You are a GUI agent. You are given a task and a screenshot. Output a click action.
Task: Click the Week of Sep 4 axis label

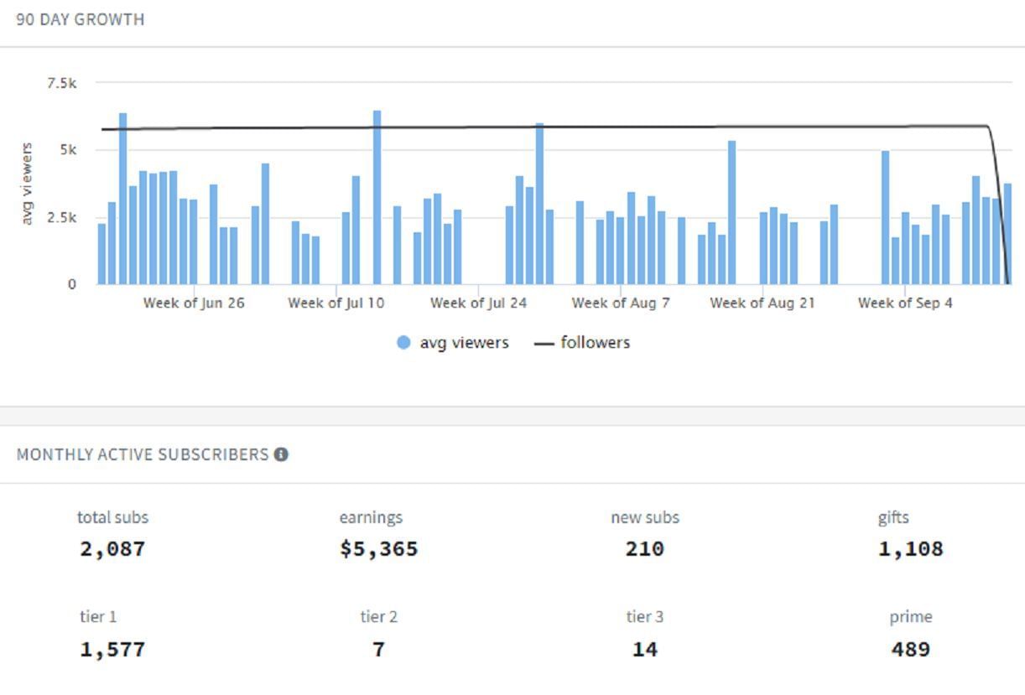905,303
